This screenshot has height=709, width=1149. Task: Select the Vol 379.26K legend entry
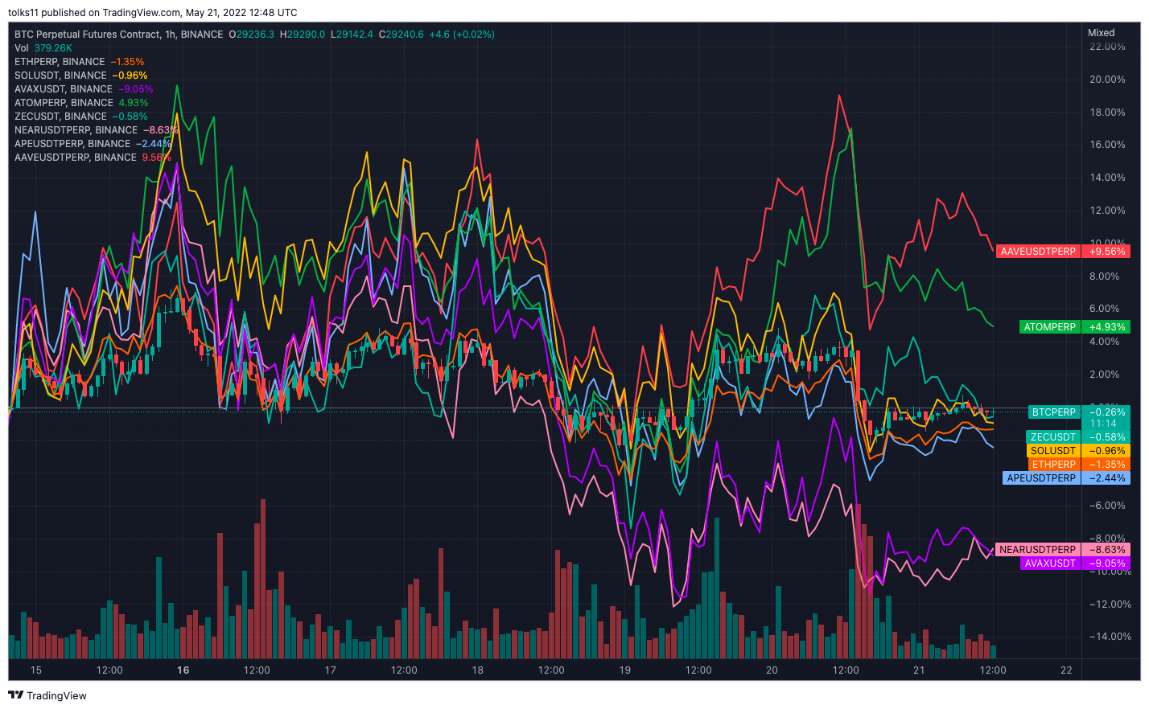click(43, 48)
